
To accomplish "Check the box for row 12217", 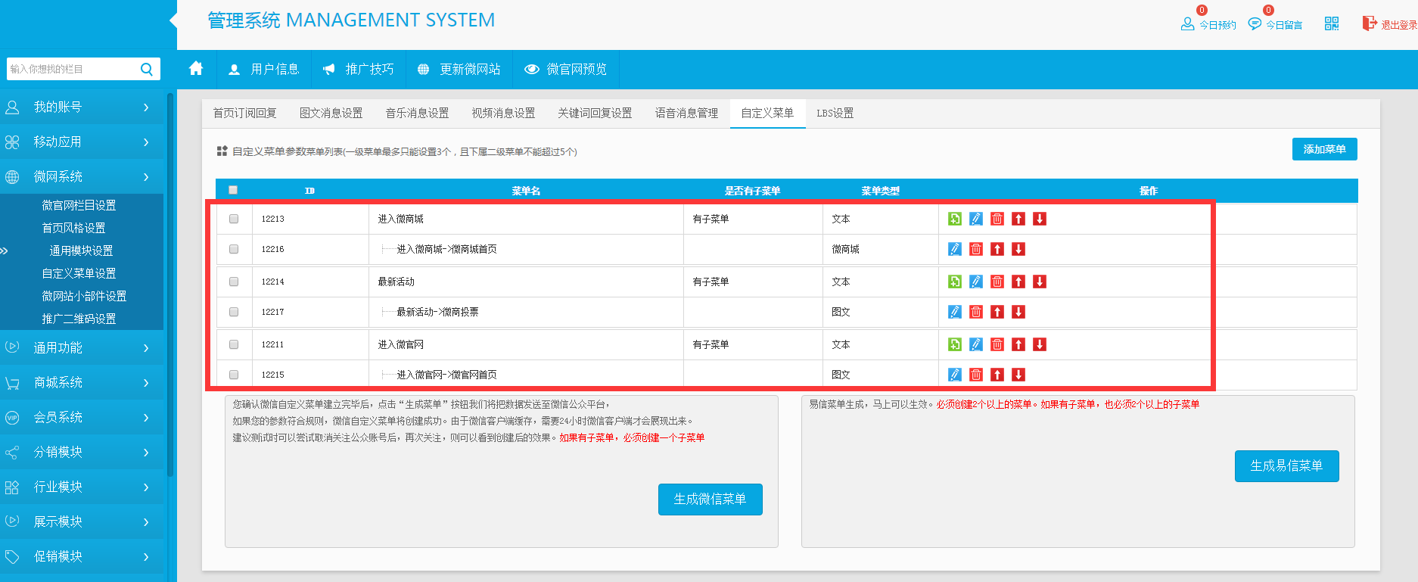I will [234, 312].
